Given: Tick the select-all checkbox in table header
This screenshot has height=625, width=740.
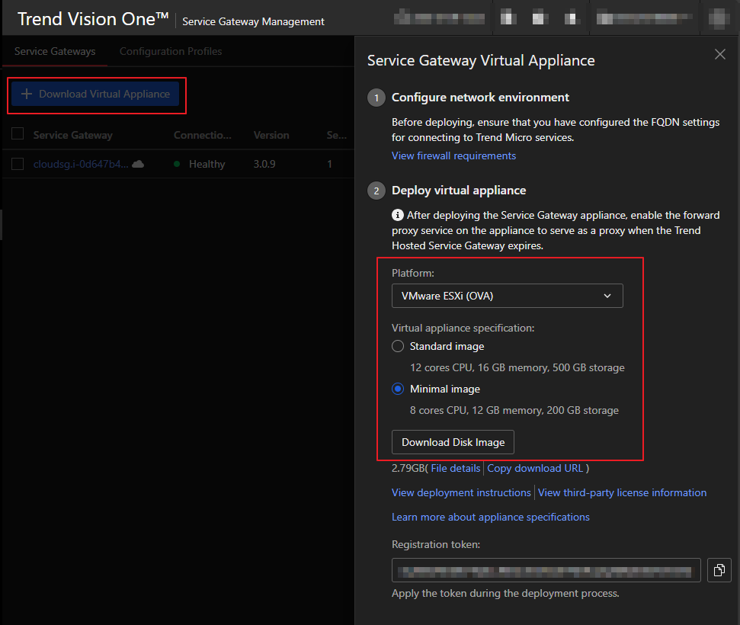Looking at the screenshot, I should 18,135.
